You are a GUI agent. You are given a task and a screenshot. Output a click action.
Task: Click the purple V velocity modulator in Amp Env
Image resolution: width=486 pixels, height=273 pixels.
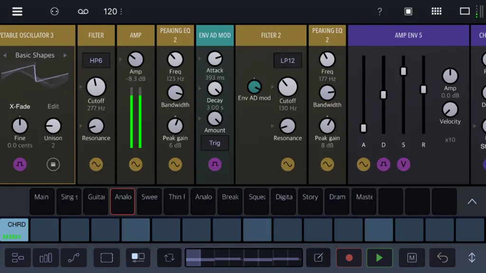click(403, 164)
